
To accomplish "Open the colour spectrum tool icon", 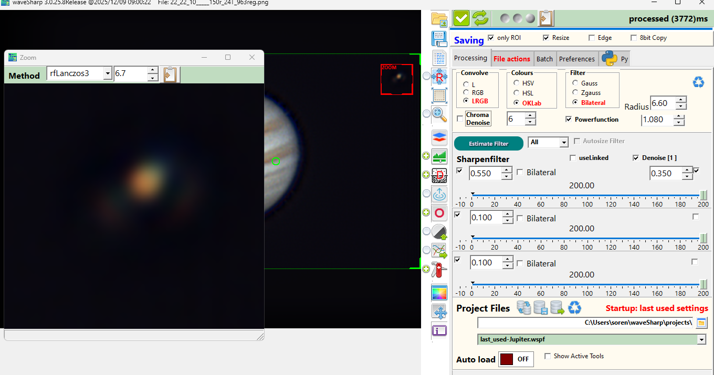I will click(439, 293).
